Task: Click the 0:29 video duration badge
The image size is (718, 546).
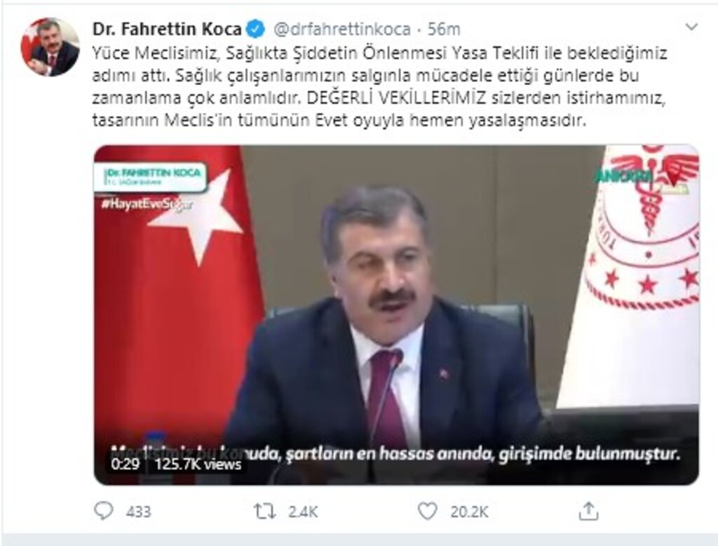Action: (x=125, y=464)
